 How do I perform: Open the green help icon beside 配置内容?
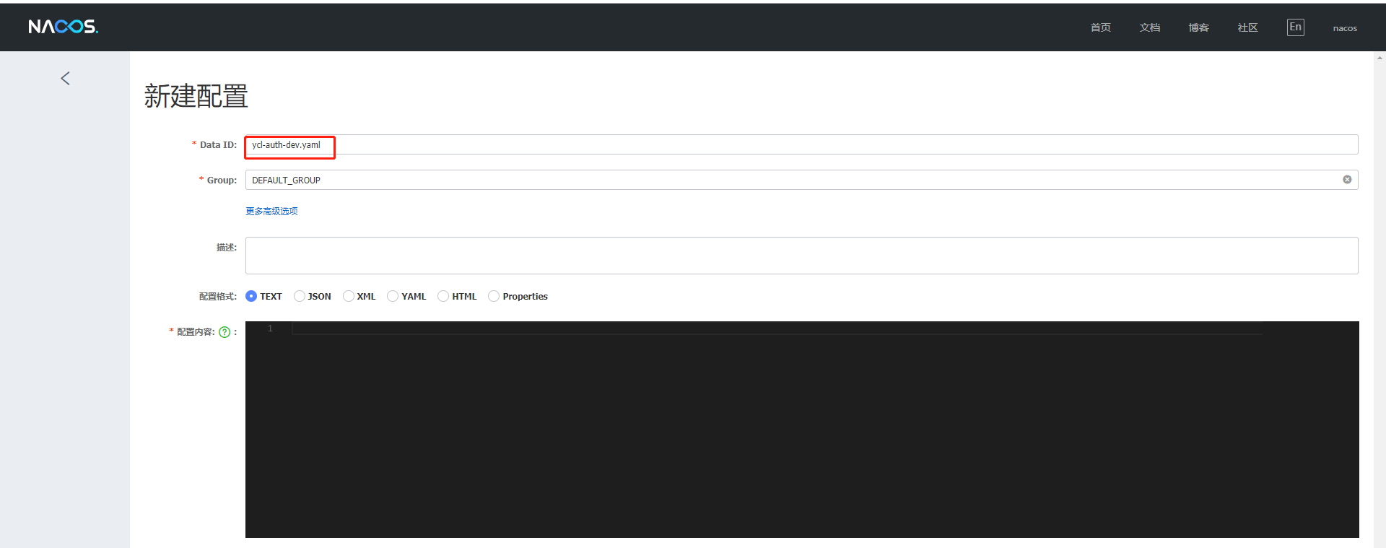[225, 332]
